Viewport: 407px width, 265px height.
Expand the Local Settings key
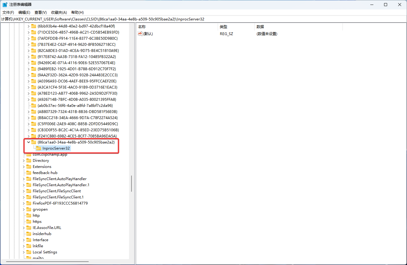point(24,252)
